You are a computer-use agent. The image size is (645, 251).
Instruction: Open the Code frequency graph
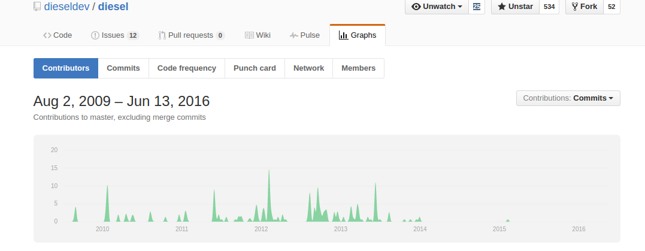[x=187, y=68]
